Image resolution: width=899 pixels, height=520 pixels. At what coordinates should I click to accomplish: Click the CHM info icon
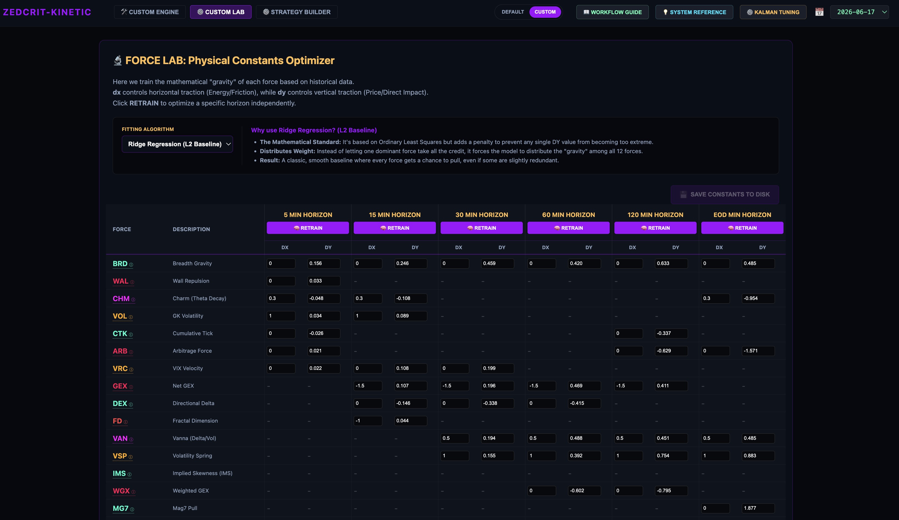coord(133,300)
